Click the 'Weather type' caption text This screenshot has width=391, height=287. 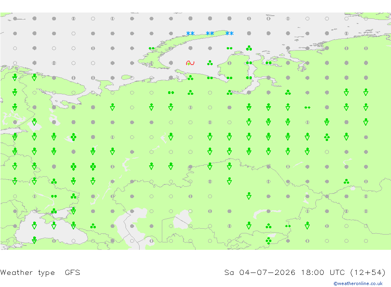click(27, 273)
